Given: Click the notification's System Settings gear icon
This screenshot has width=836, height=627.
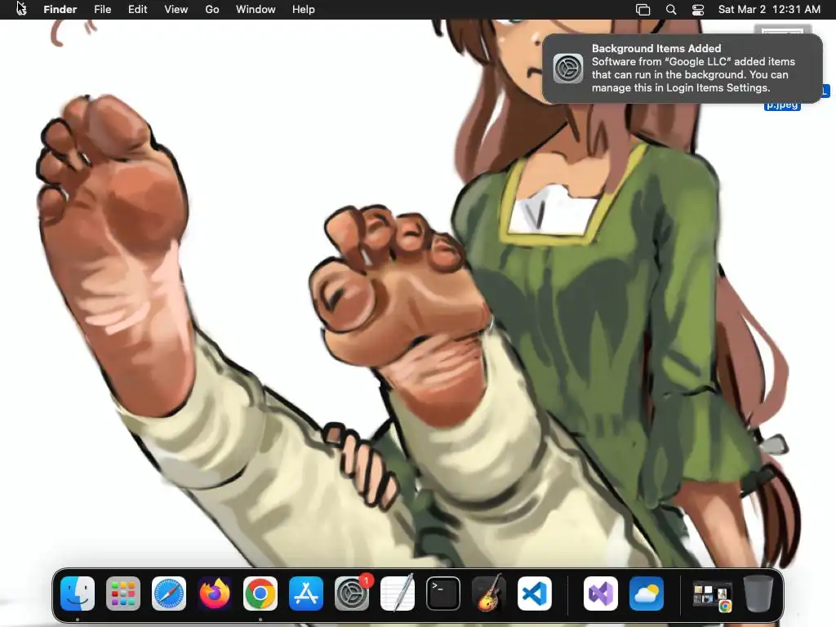Looking at the screenshot, I should [568, 69].
